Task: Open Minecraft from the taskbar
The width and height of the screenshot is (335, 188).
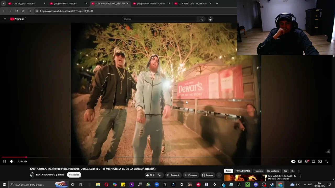Action: click(x=247, y=185)
